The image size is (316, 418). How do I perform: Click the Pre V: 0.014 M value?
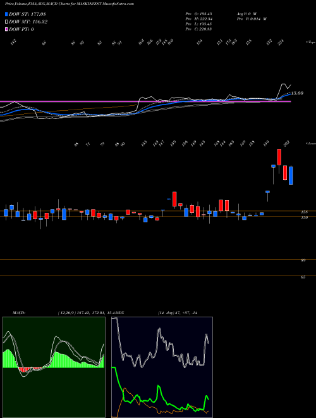click(252, 19)
